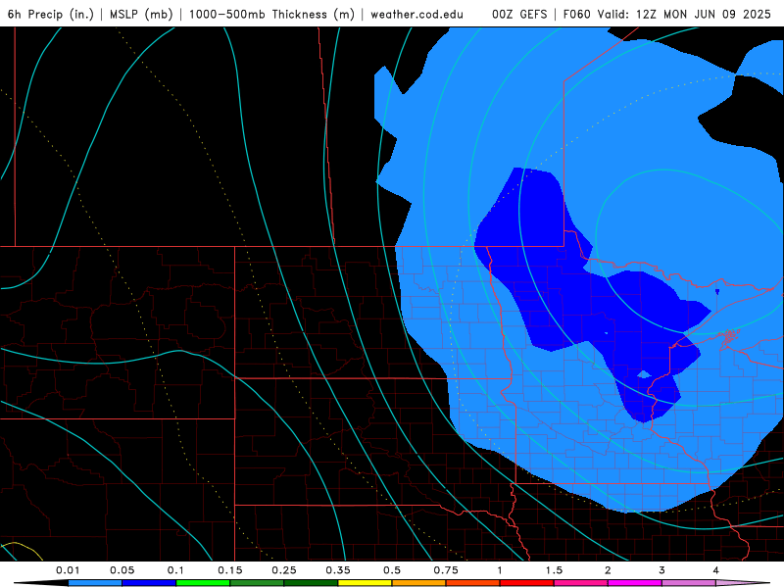Image resolution: width=784 pixels, height=588 pixels.
Task: Click 'MON JUN 09 2025' valid date text
Action: pos(717,14)
